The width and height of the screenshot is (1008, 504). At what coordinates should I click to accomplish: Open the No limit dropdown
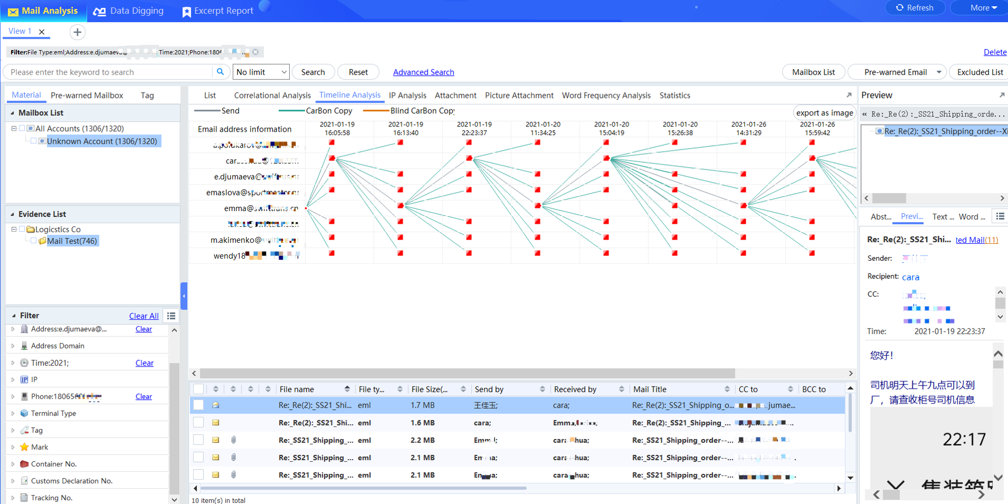pos(261,72)
